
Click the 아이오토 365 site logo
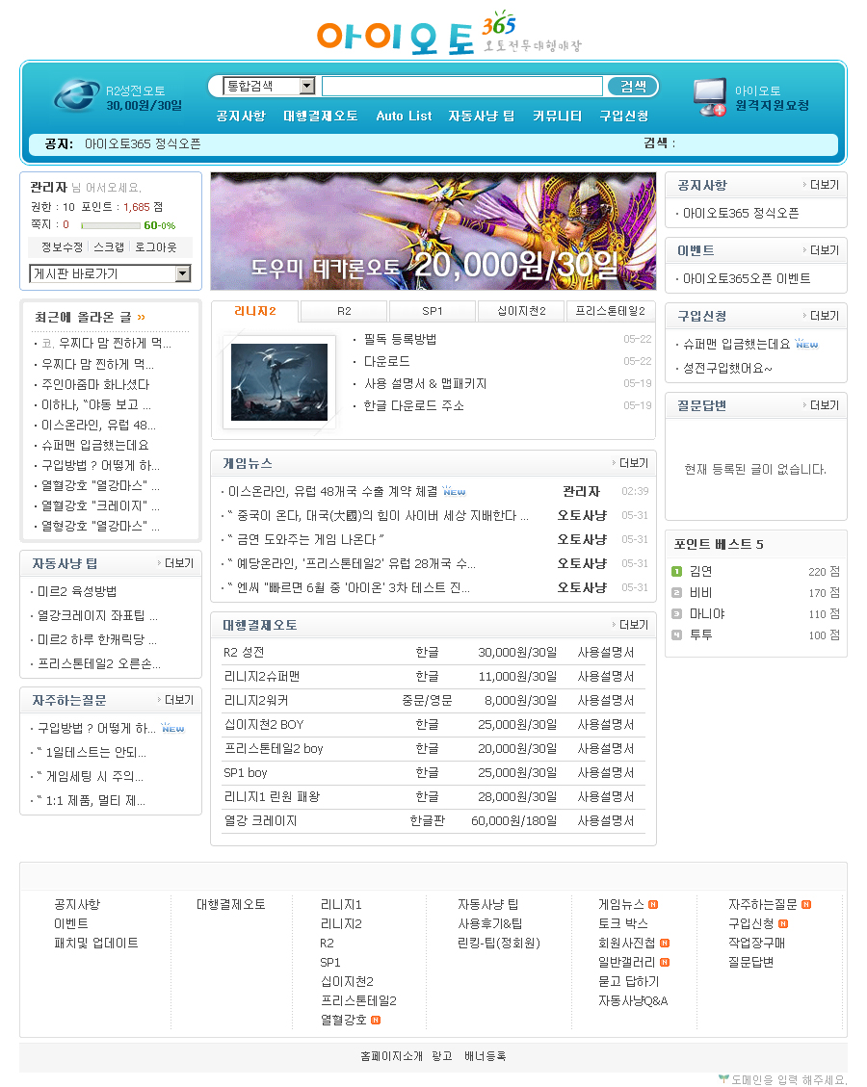[x=449, y=33]
